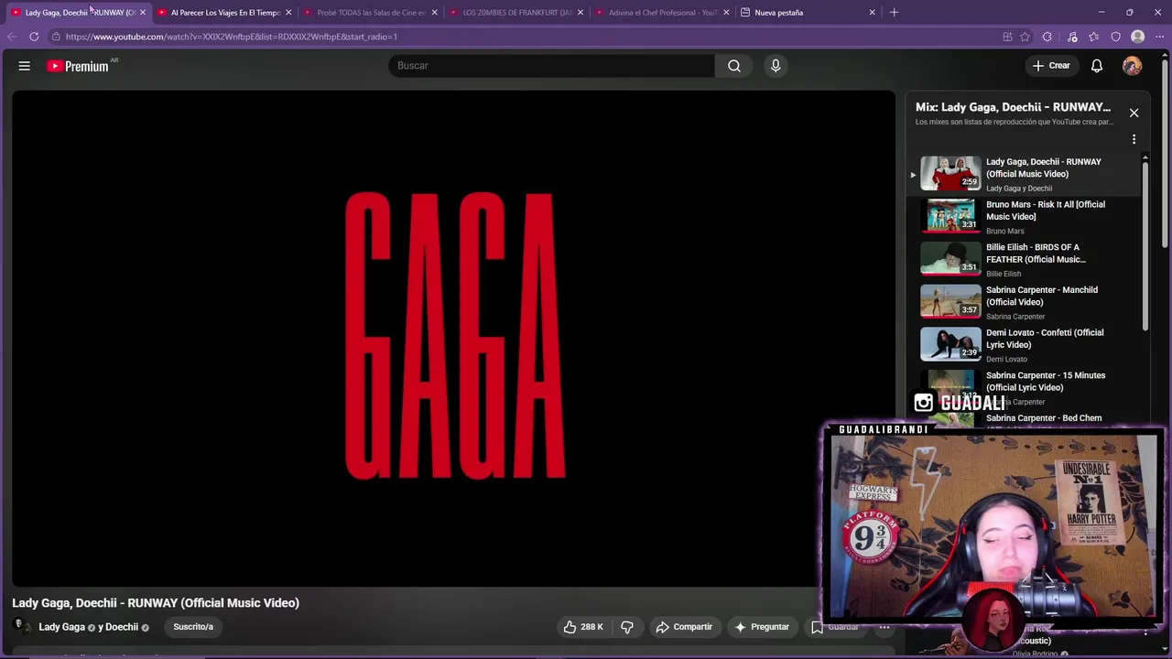Select Sabrina Carpenter - 15 Minutes title
The height and width of the screenshot is (659, 1172).
(1046, 381)
